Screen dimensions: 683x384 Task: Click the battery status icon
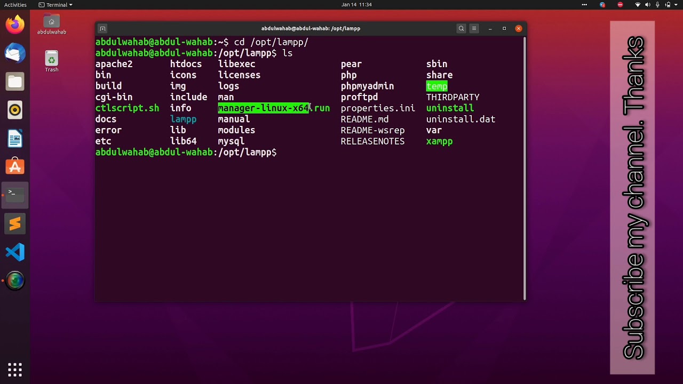668,5
